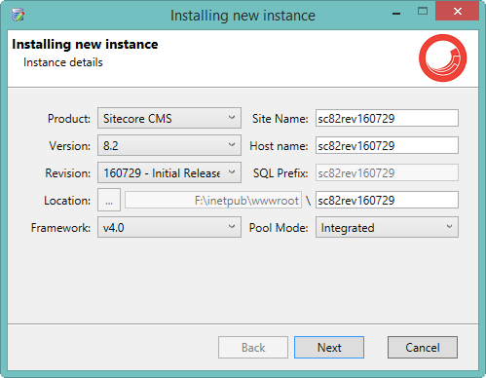
Task: Click the Revision: label
Action: (68, 173)
